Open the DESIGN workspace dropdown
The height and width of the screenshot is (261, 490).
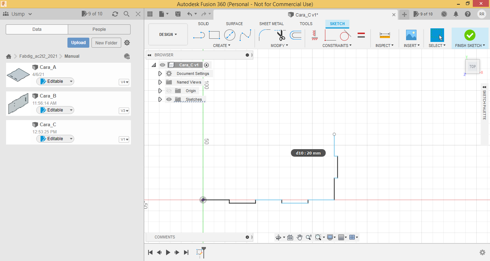pos(168,34)
